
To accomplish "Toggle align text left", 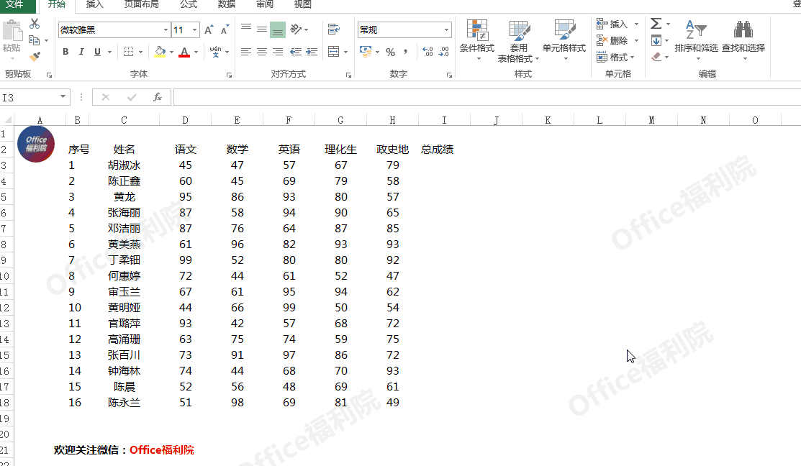I will click(x=245, y=52).
